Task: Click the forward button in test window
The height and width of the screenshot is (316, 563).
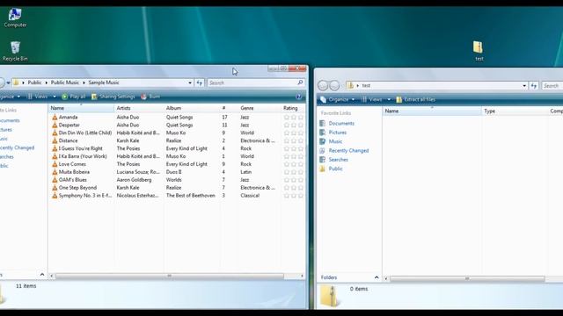Action: (334, 86)
